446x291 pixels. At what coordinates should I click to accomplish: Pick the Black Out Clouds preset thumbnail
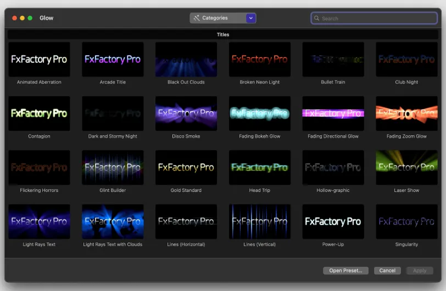186,59
